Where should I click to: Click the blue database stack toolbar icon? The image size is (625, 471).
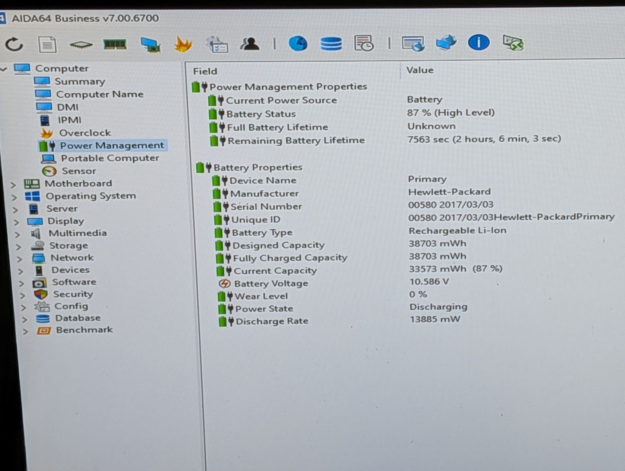(x=331, y=43)
